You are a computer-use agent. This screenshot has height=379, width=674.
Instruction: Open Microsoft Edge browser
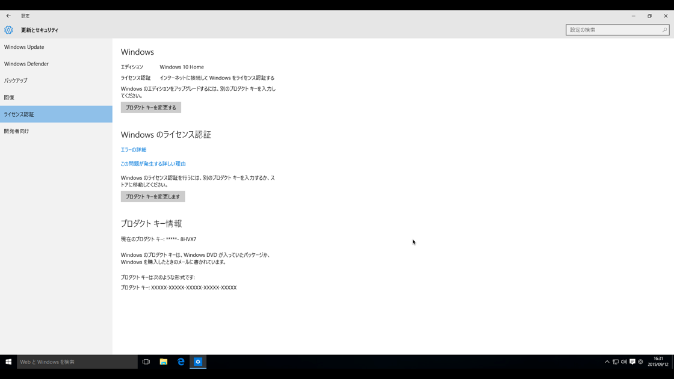click(181, 362)
